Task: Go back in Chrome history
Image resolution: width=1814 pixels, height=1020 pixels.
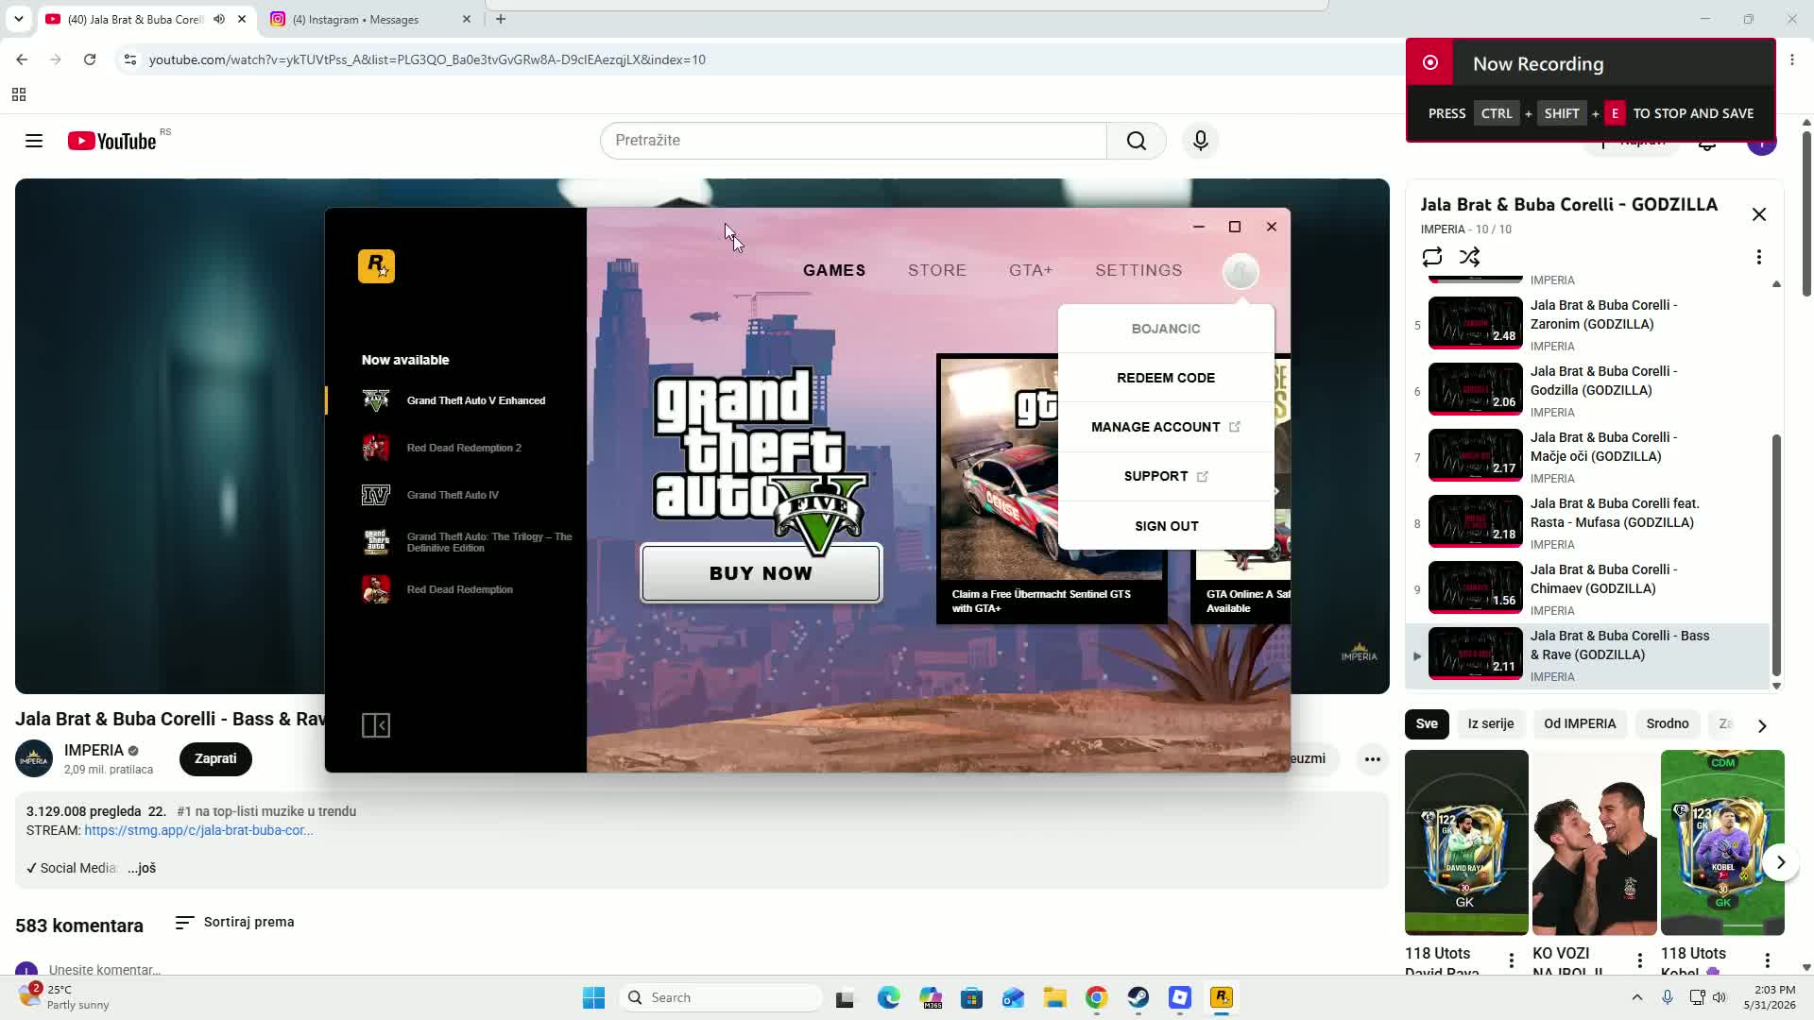Action: point(22,59)
